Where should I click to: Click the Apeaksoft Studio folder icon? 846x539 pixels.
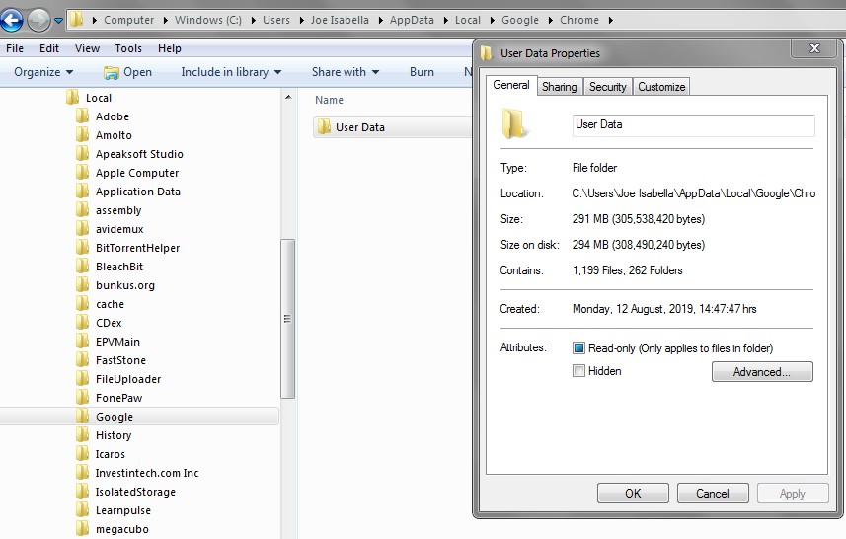82,154
